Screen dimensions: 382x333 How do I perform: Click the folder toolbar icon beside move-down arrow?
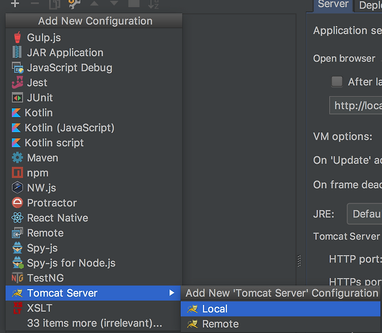click(134, 3)
